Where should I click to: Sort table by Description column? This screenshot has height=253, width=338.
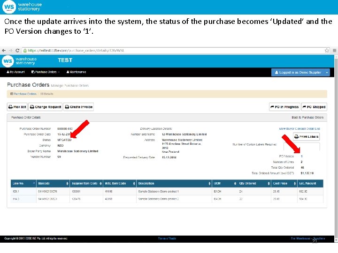(x=174, y=184)
